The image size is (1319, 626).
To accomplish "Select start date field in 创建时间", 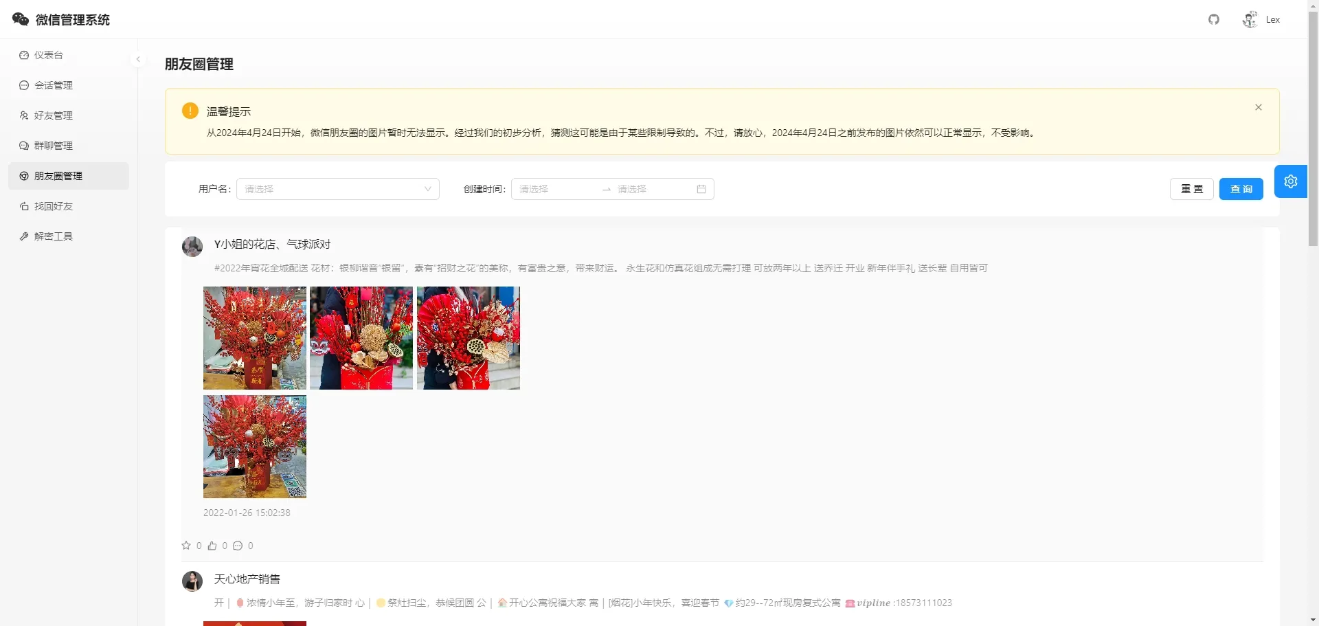I will tap(556, 189).
